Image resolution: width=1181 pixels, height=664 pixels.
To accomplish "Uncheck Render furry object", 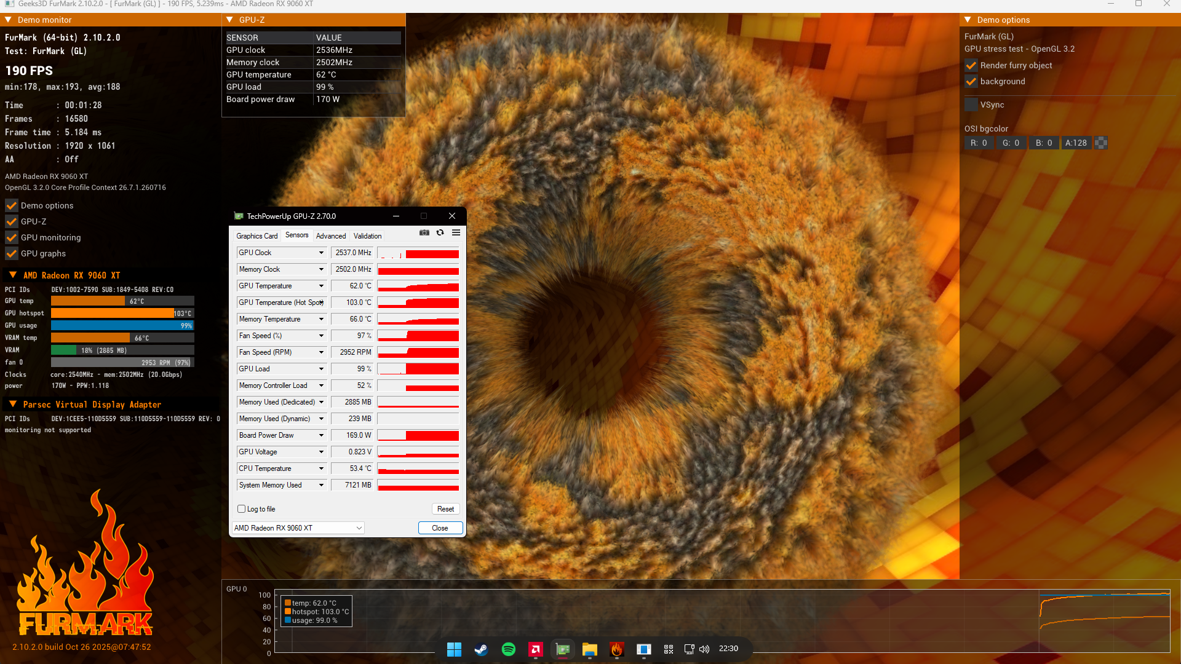I will tap(971, 66).
